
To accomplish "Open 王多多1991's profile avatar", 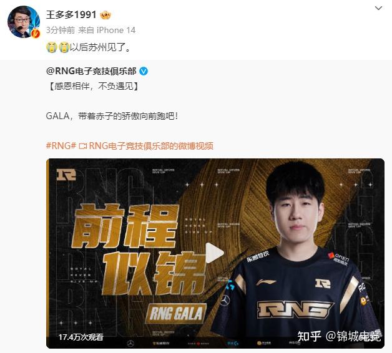I will [24, 22].
